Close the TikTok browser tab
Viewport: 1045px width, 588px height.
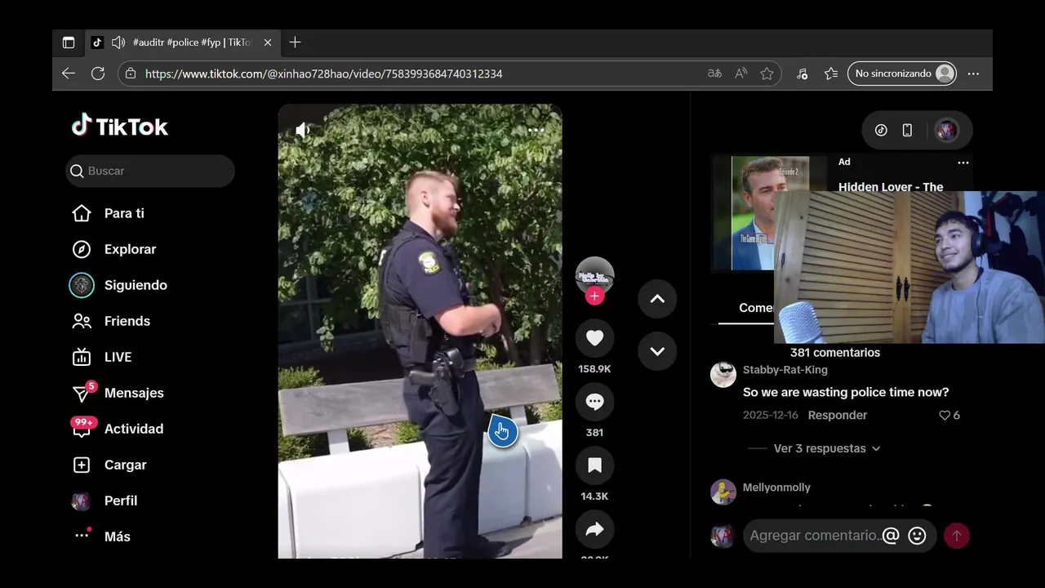click(x=268, y=42)
